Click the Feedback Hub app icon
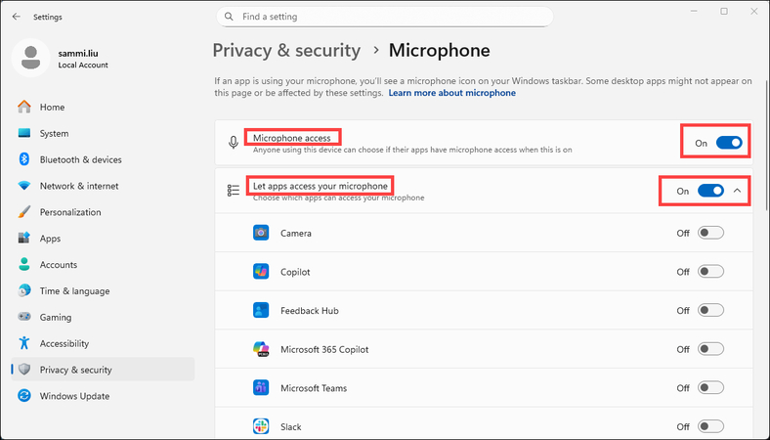The image size is (770, 440). 261,310
